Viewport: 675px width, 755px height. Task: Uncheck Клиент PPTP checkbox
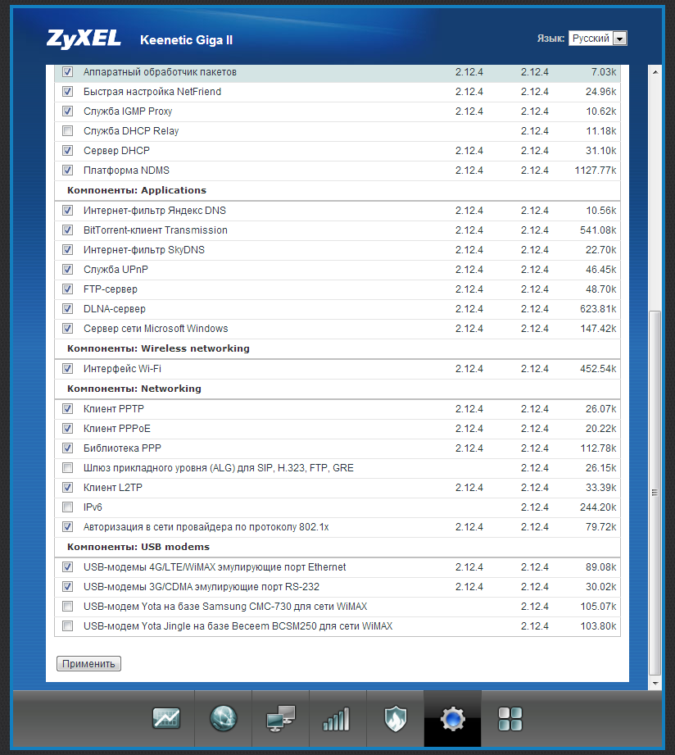point(68,409)
